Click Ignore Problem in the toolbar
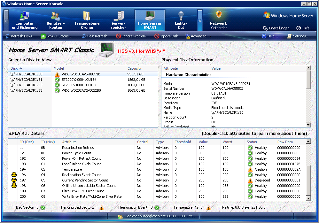Image resolution: width=319 pixels, height=223 pixels. 131,36
